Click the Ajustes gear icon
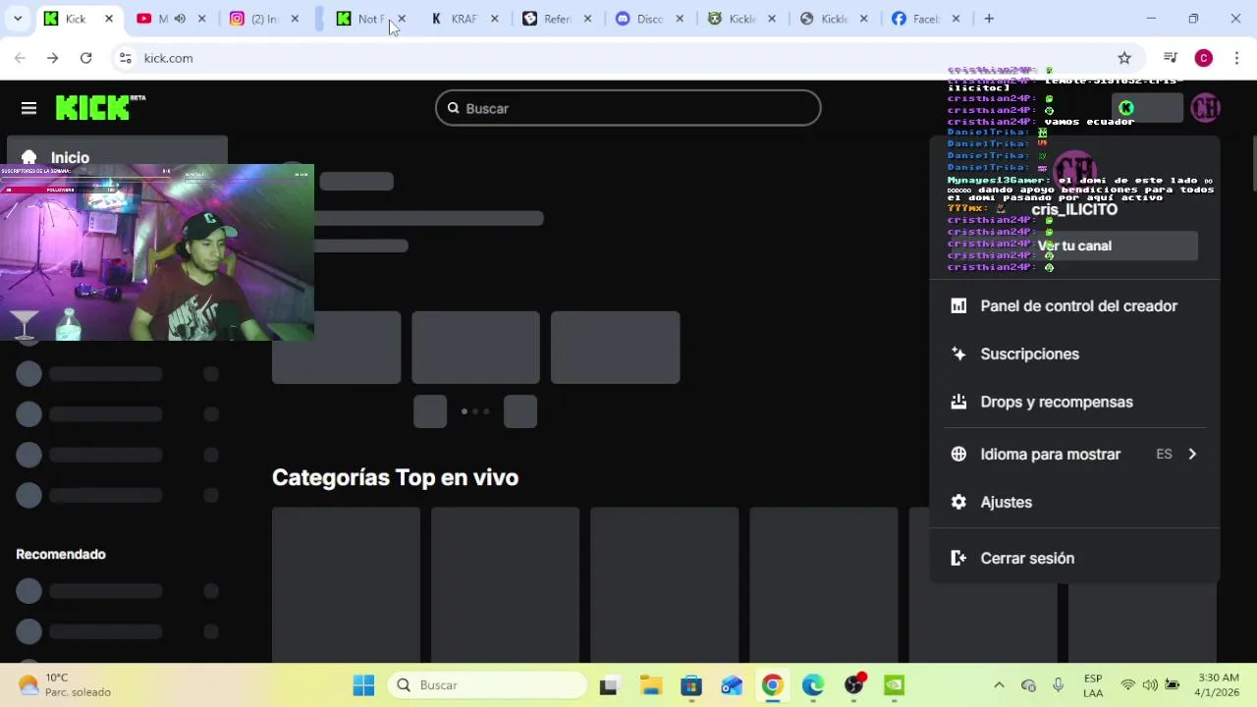The width and height of the screenshot is (1257, 707). (x=958, y=503)
